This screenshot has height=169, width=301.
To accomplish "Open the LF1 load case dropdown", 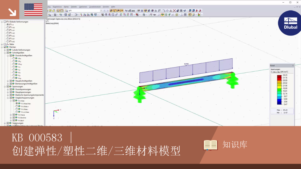I will 101,11.
